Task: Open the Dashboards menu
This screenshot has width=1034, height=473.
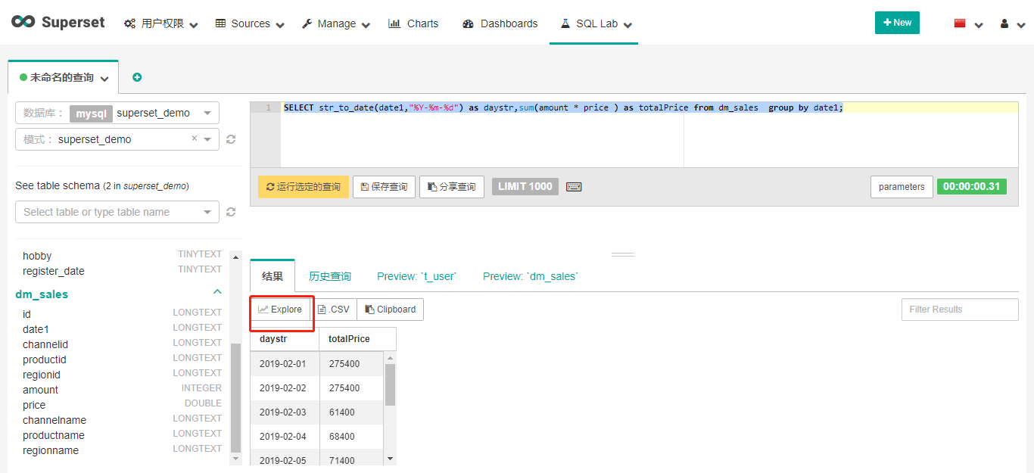Action: 500,23
